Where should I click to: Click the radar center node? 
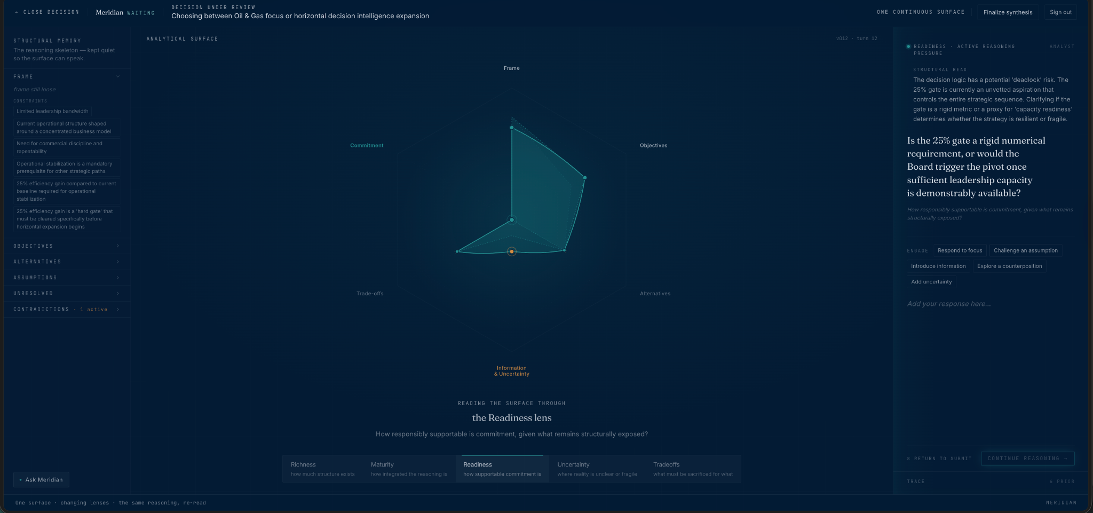coord(512,220)
